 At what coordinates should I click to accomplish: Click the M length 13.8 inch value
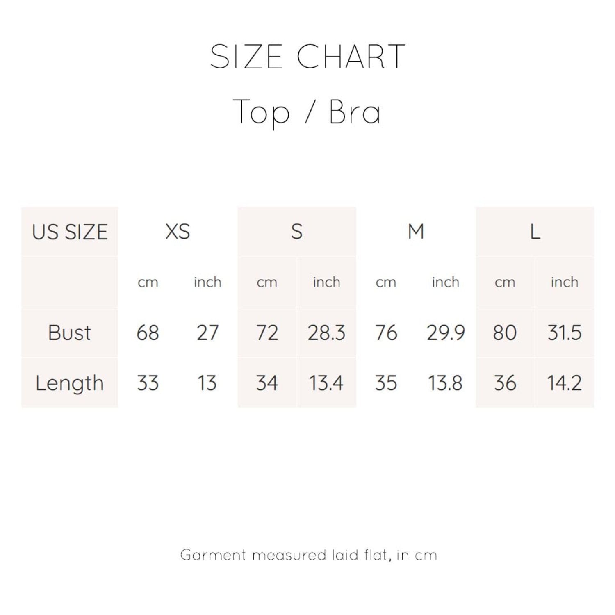(x=445, y=383)
